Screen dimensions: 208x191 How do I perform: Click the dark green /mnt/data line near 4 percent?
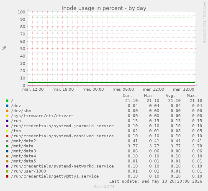coord(111,83)
